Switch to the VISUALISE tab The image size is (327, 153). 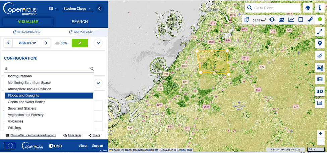coord(28,22)
